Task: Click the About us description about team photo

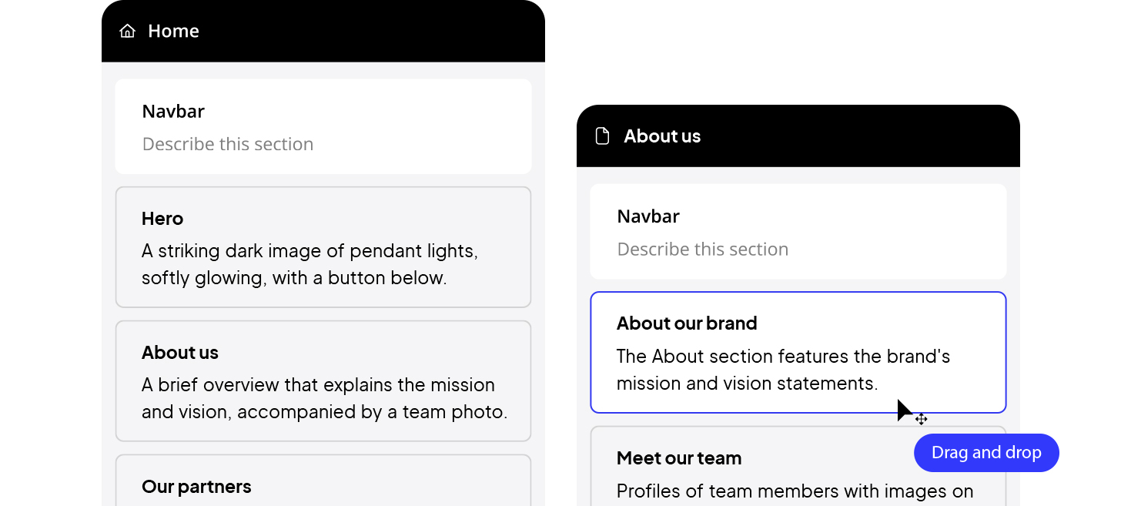Action: pyautogui.click(x=324, y=398)
